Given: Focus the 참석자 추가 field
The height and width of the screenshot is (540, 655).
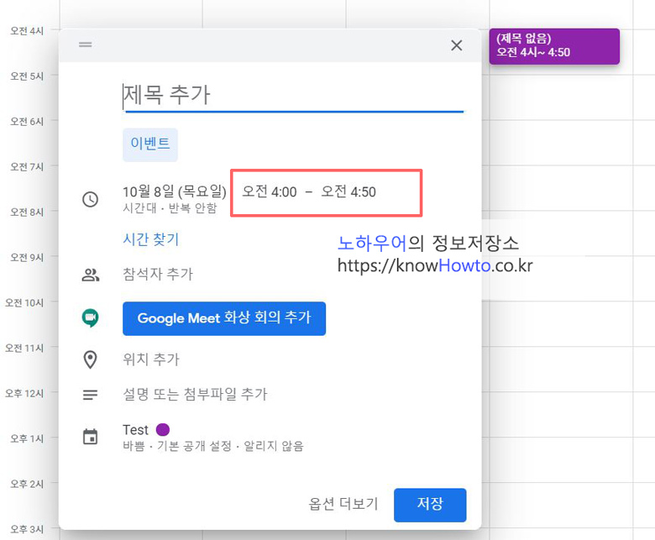Looking at the screenshot, I should (x=158, y=274).
